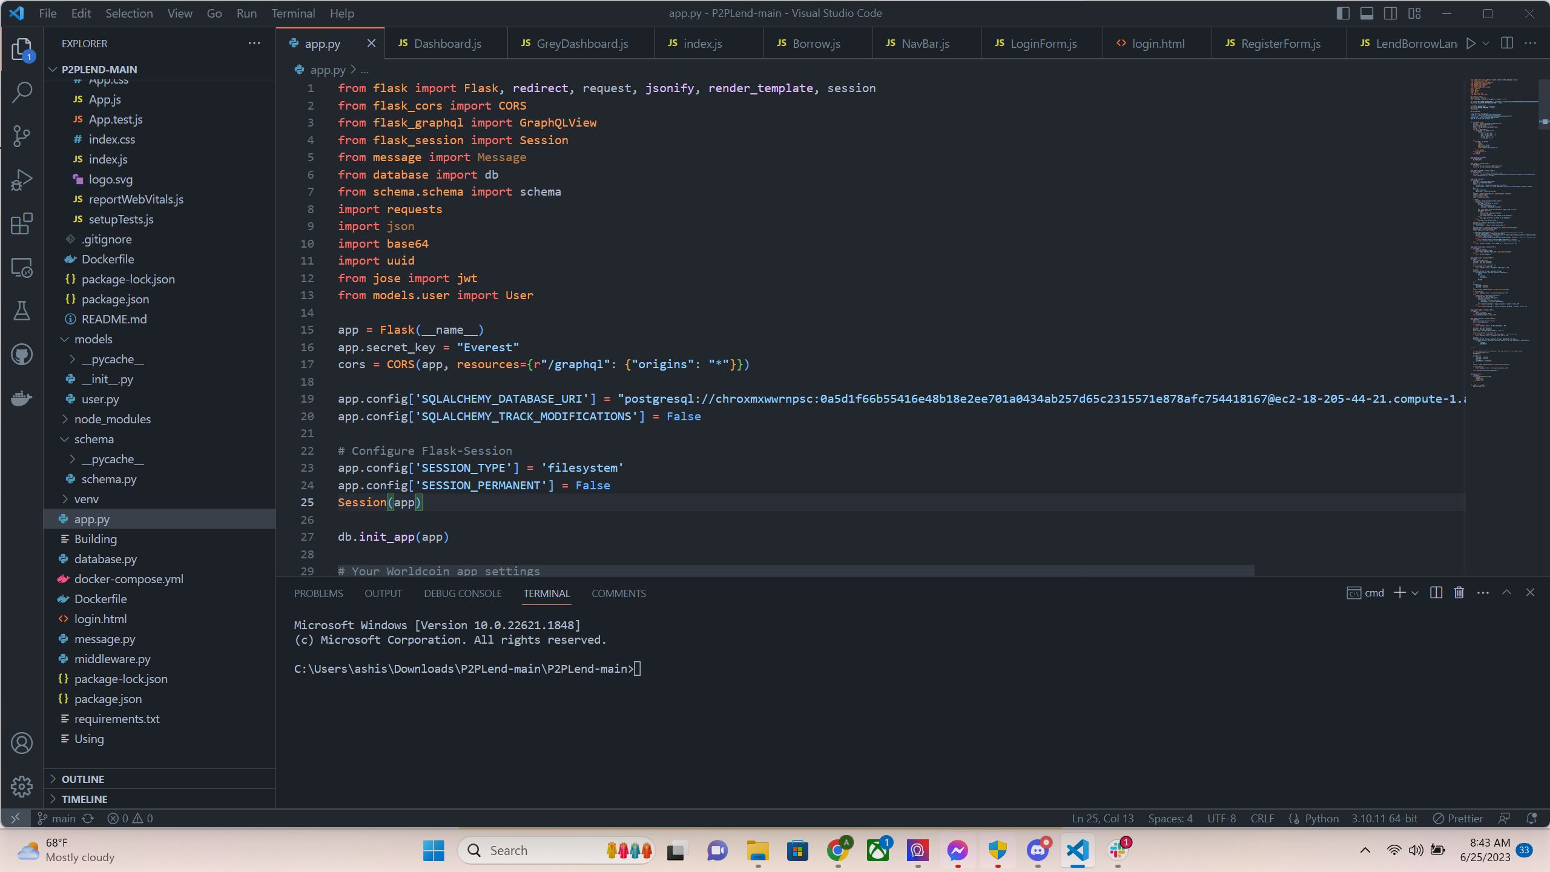
Task: Click the Source Control icon in sidebar
Action: pyautogui.click(x=24, y=136)
